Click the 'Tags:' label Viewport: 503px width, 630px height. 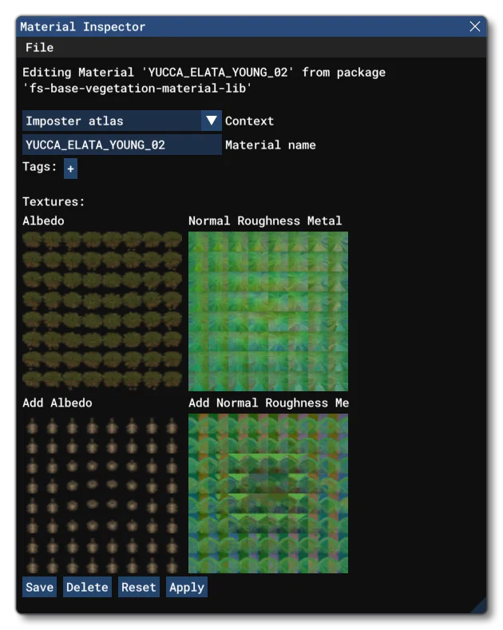pyautogui.click(x=39, y=167)
